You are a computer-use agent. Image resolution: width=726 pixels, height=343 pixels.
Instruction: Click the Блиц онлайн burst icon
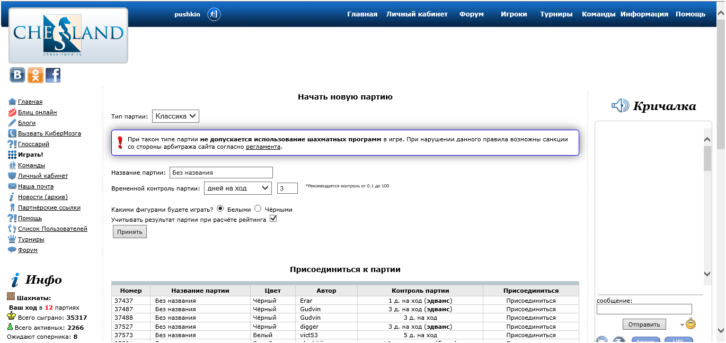tap(12, 112)
